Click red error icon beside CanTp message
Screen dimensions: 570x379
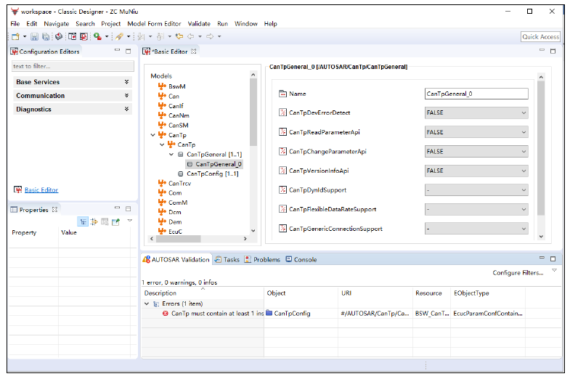click(166, 313)
